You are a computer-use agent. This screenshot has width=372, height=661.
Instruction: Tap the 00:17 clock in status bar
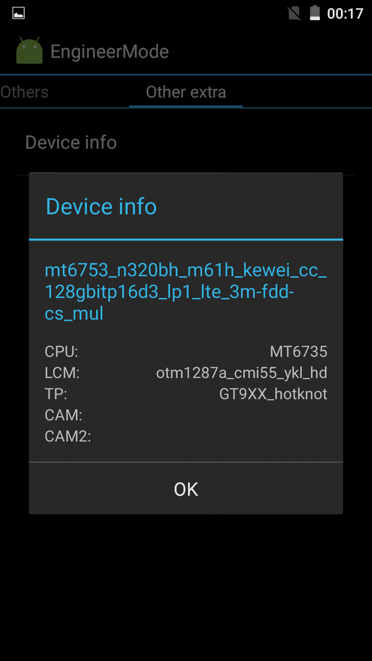[345, 13]
